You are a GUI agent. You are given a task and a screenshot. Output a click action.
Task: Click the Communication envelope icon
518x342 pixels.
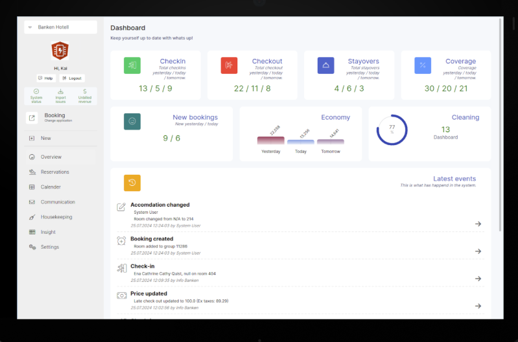32,202
